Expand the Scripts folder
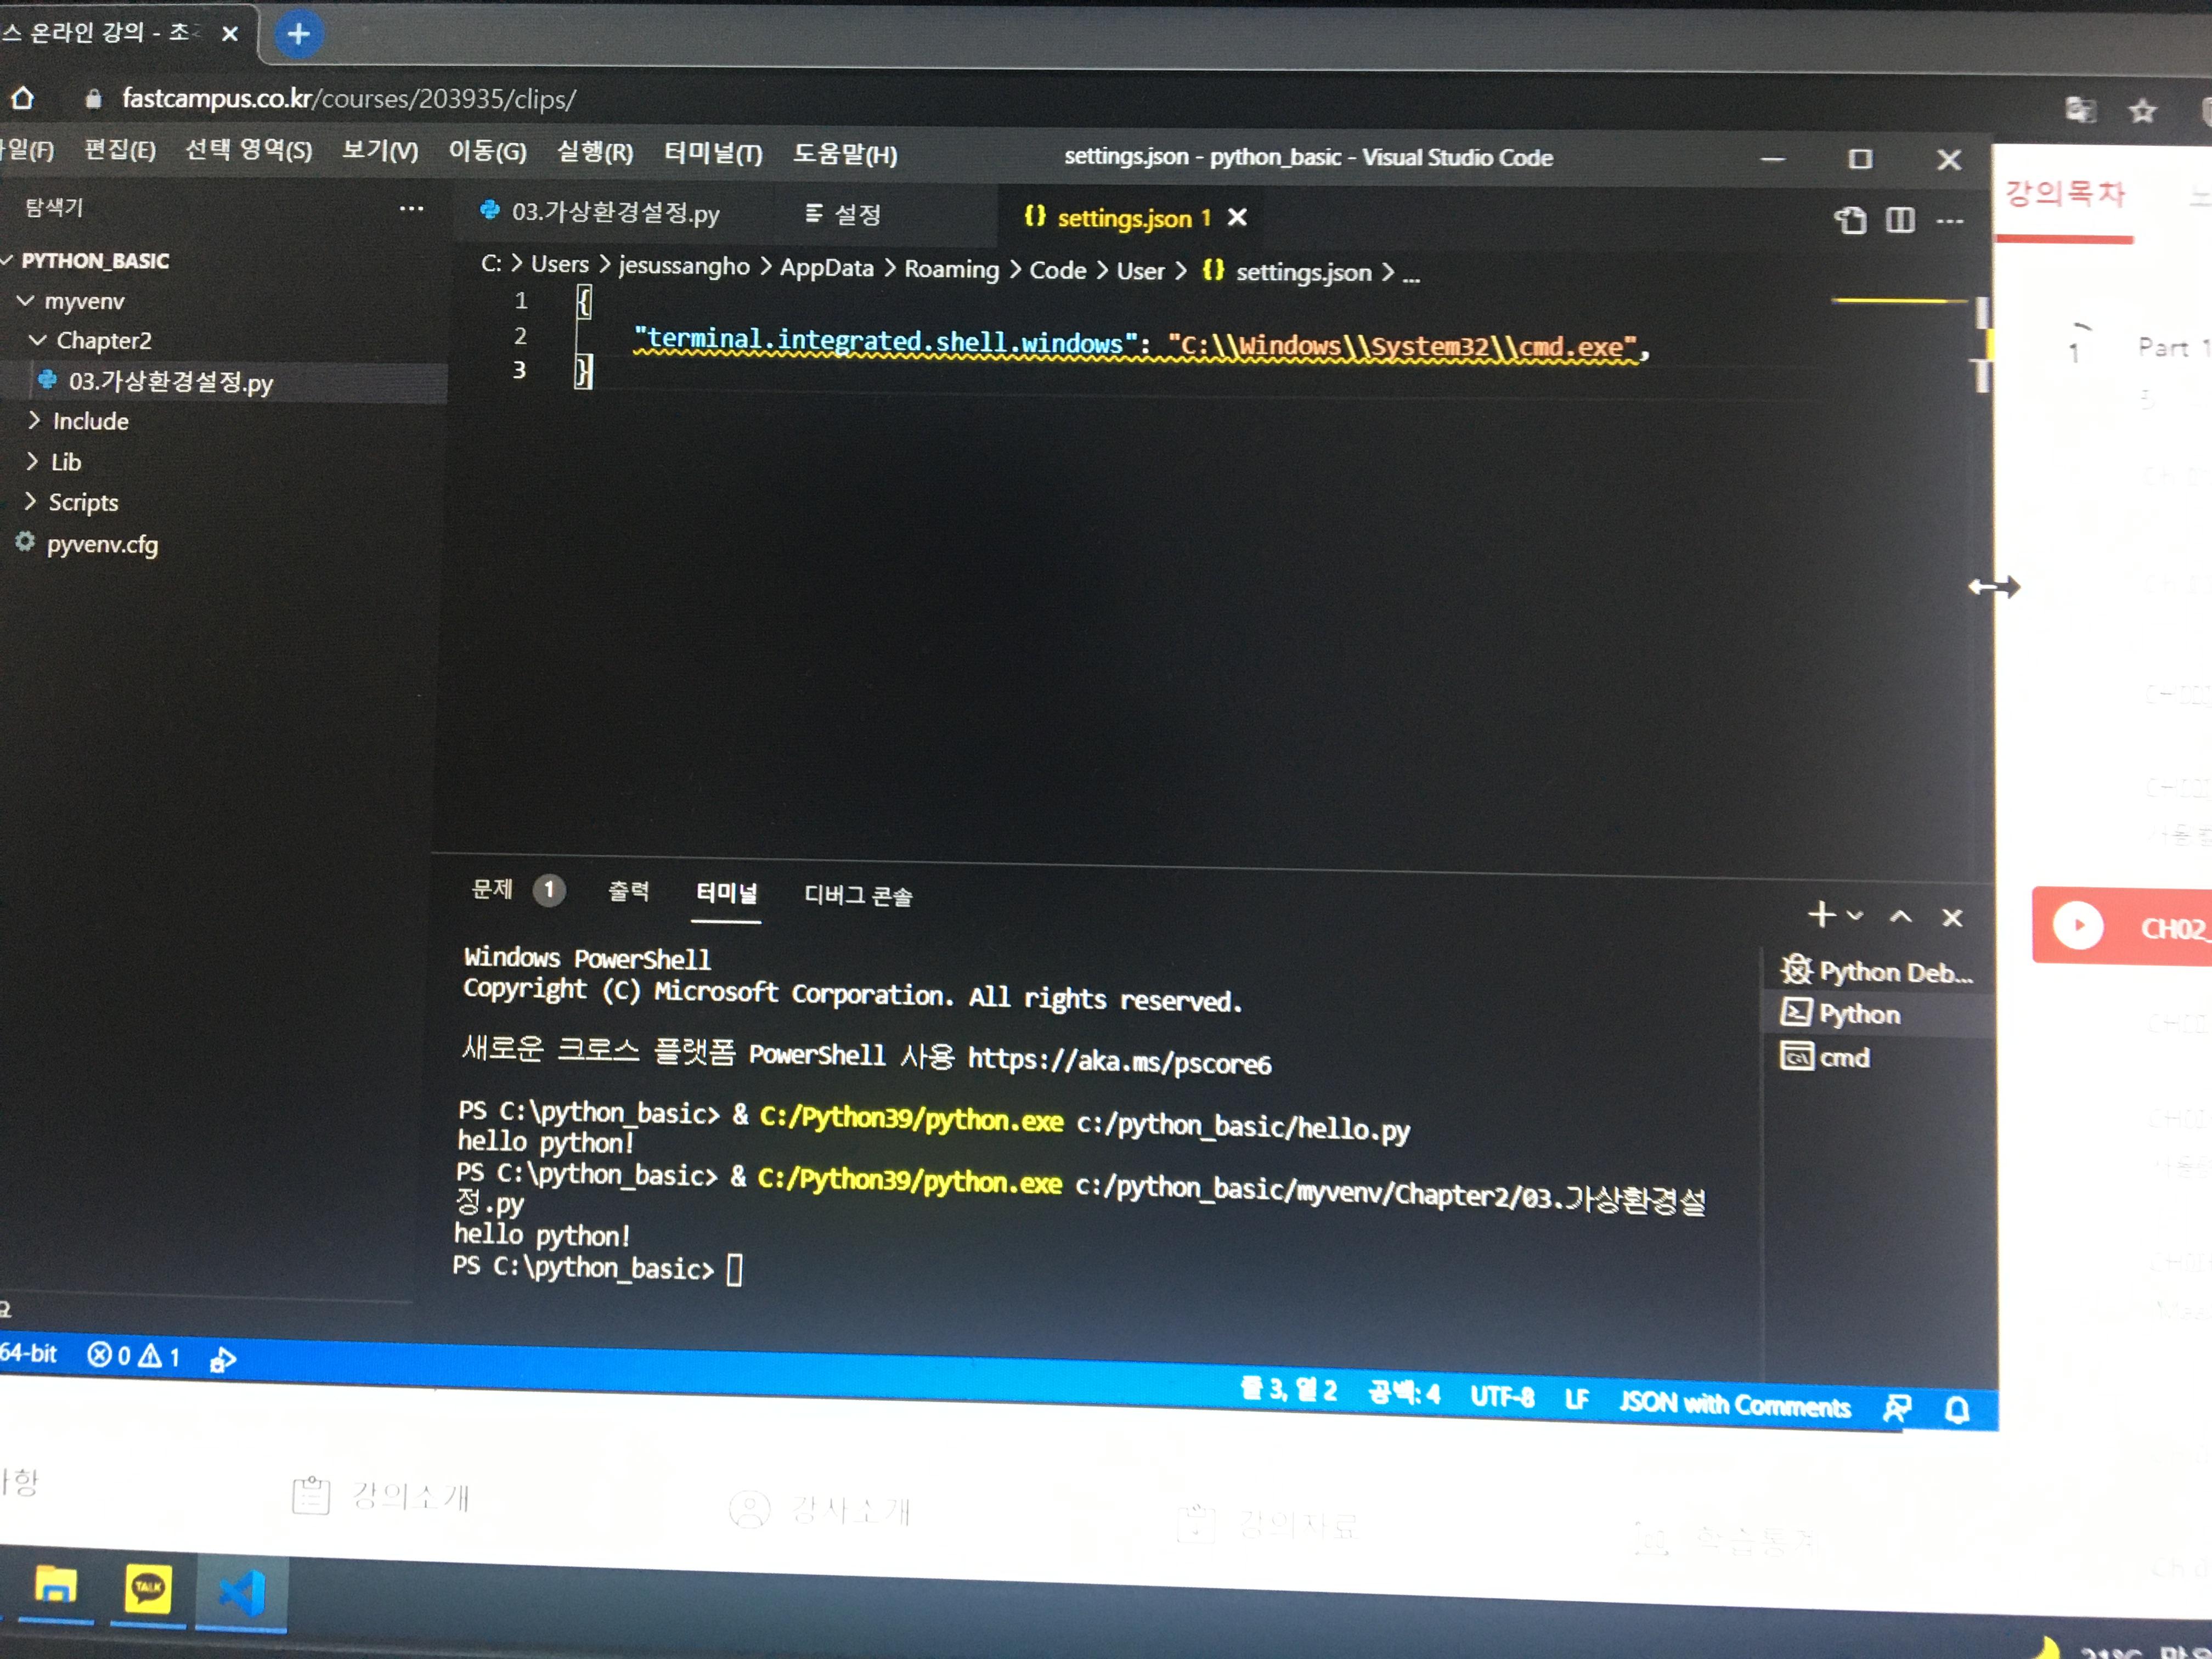 tap(31, 501)
